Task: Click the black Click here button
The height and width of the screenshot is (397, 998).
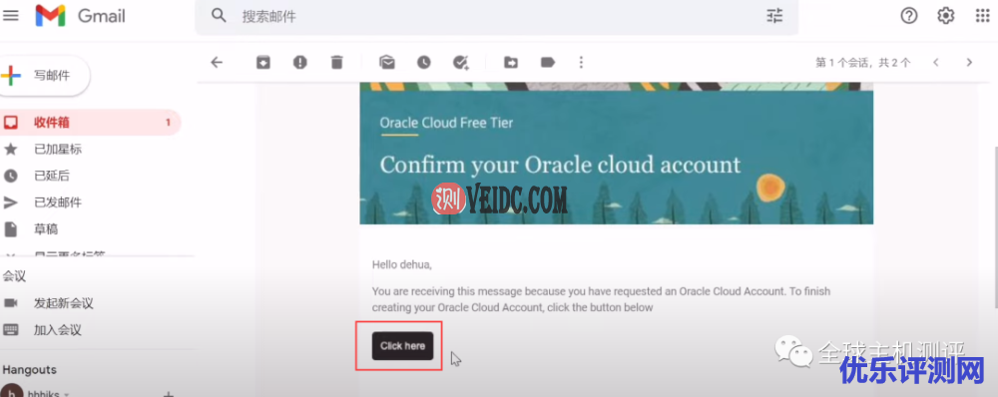Action: coord(402,346)
